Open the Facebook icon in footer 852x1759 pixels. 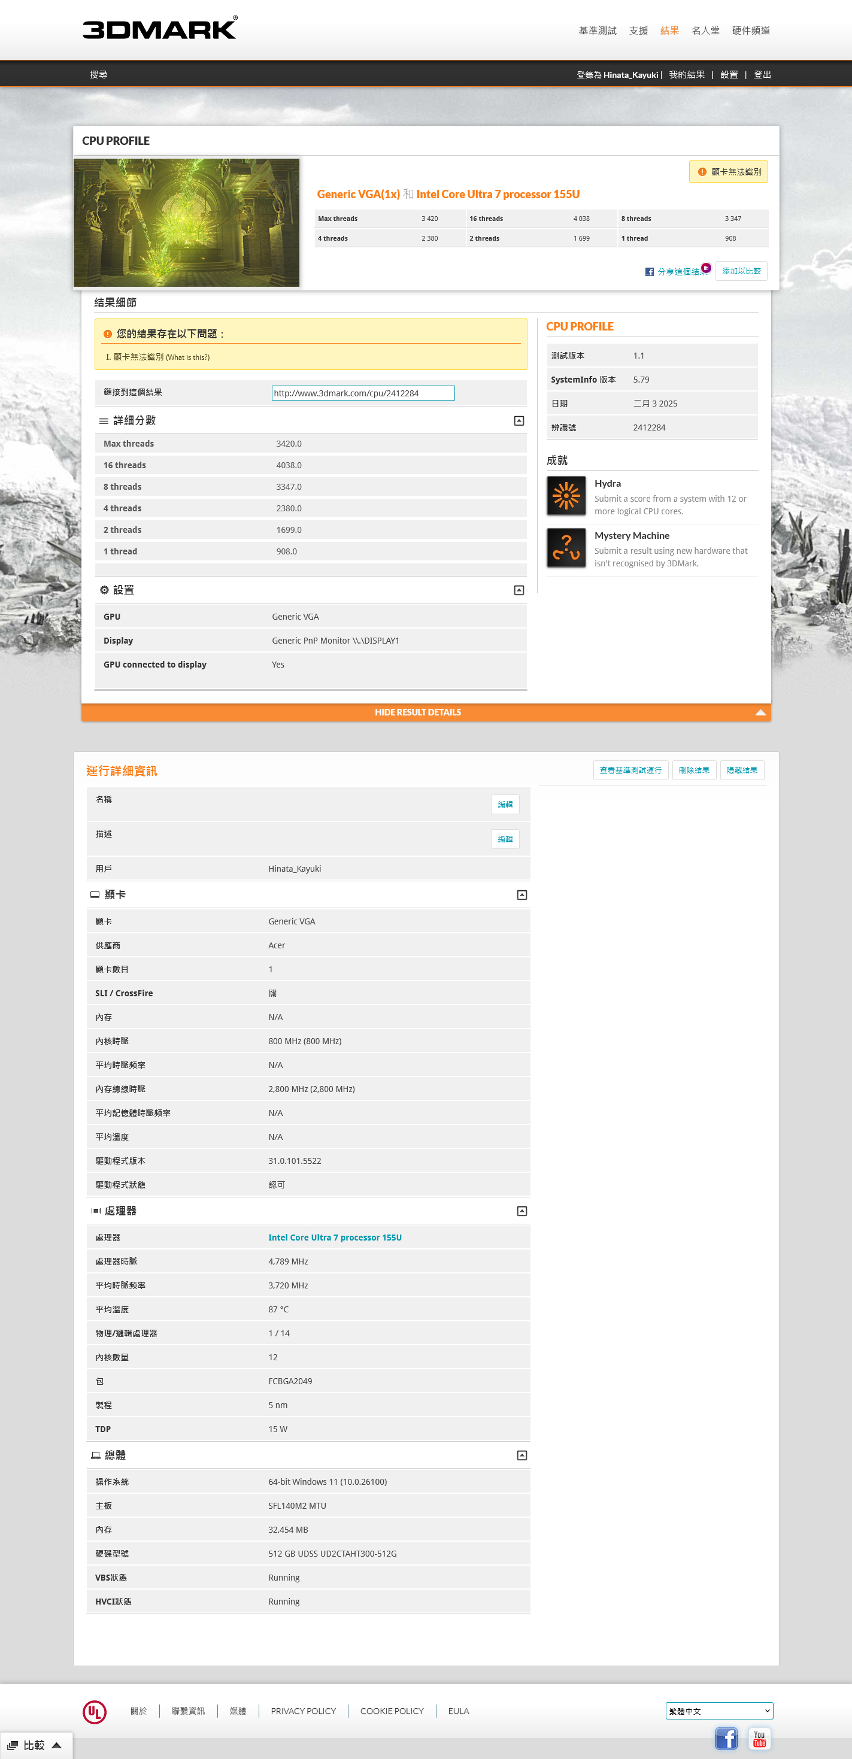[726, 1738]
